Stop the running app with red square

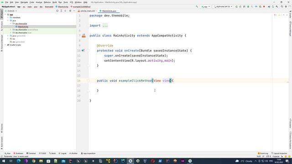pyautogui.click(x=264, y=7)
